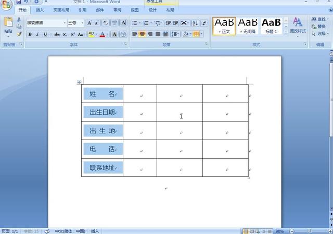The height and width of the screenshot is (234, 333).
Task: Click the Character Shading icon
Action: 114,34
